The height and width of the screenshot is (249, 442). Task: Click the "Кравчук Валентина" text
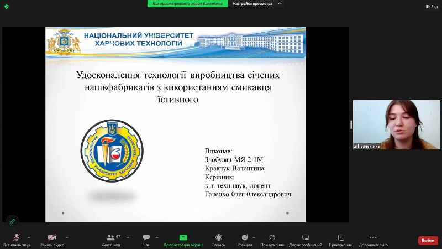(234, 168)
